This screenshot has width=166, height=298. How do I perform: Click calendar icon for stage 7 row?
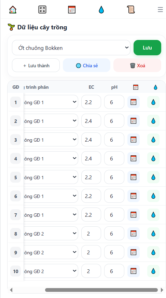click(134, 215)
